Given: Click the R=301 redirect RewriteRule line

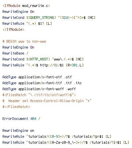Looking at the screenshot, I should click(43, 65).
